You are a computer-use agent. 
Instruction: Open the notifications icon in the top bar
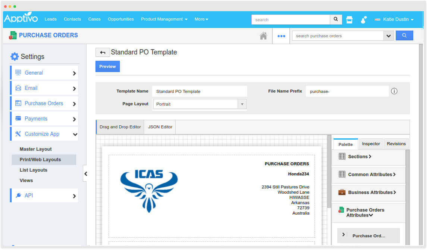tap(363, 19)
